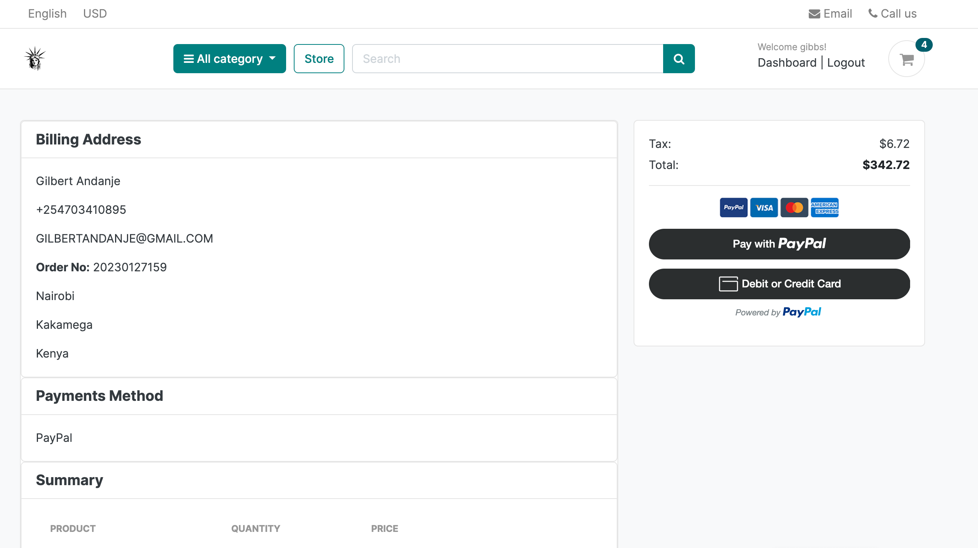Click the PayPal card logo badge
978x548 pixels.
tap(733, 207)
